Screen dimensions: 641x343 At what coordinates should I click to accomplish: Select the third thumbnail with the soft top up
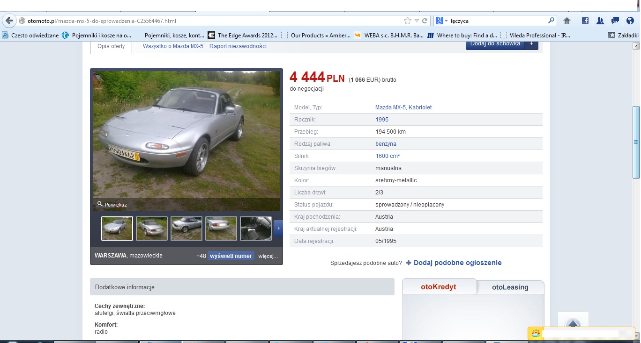click(x=186, y=229)
